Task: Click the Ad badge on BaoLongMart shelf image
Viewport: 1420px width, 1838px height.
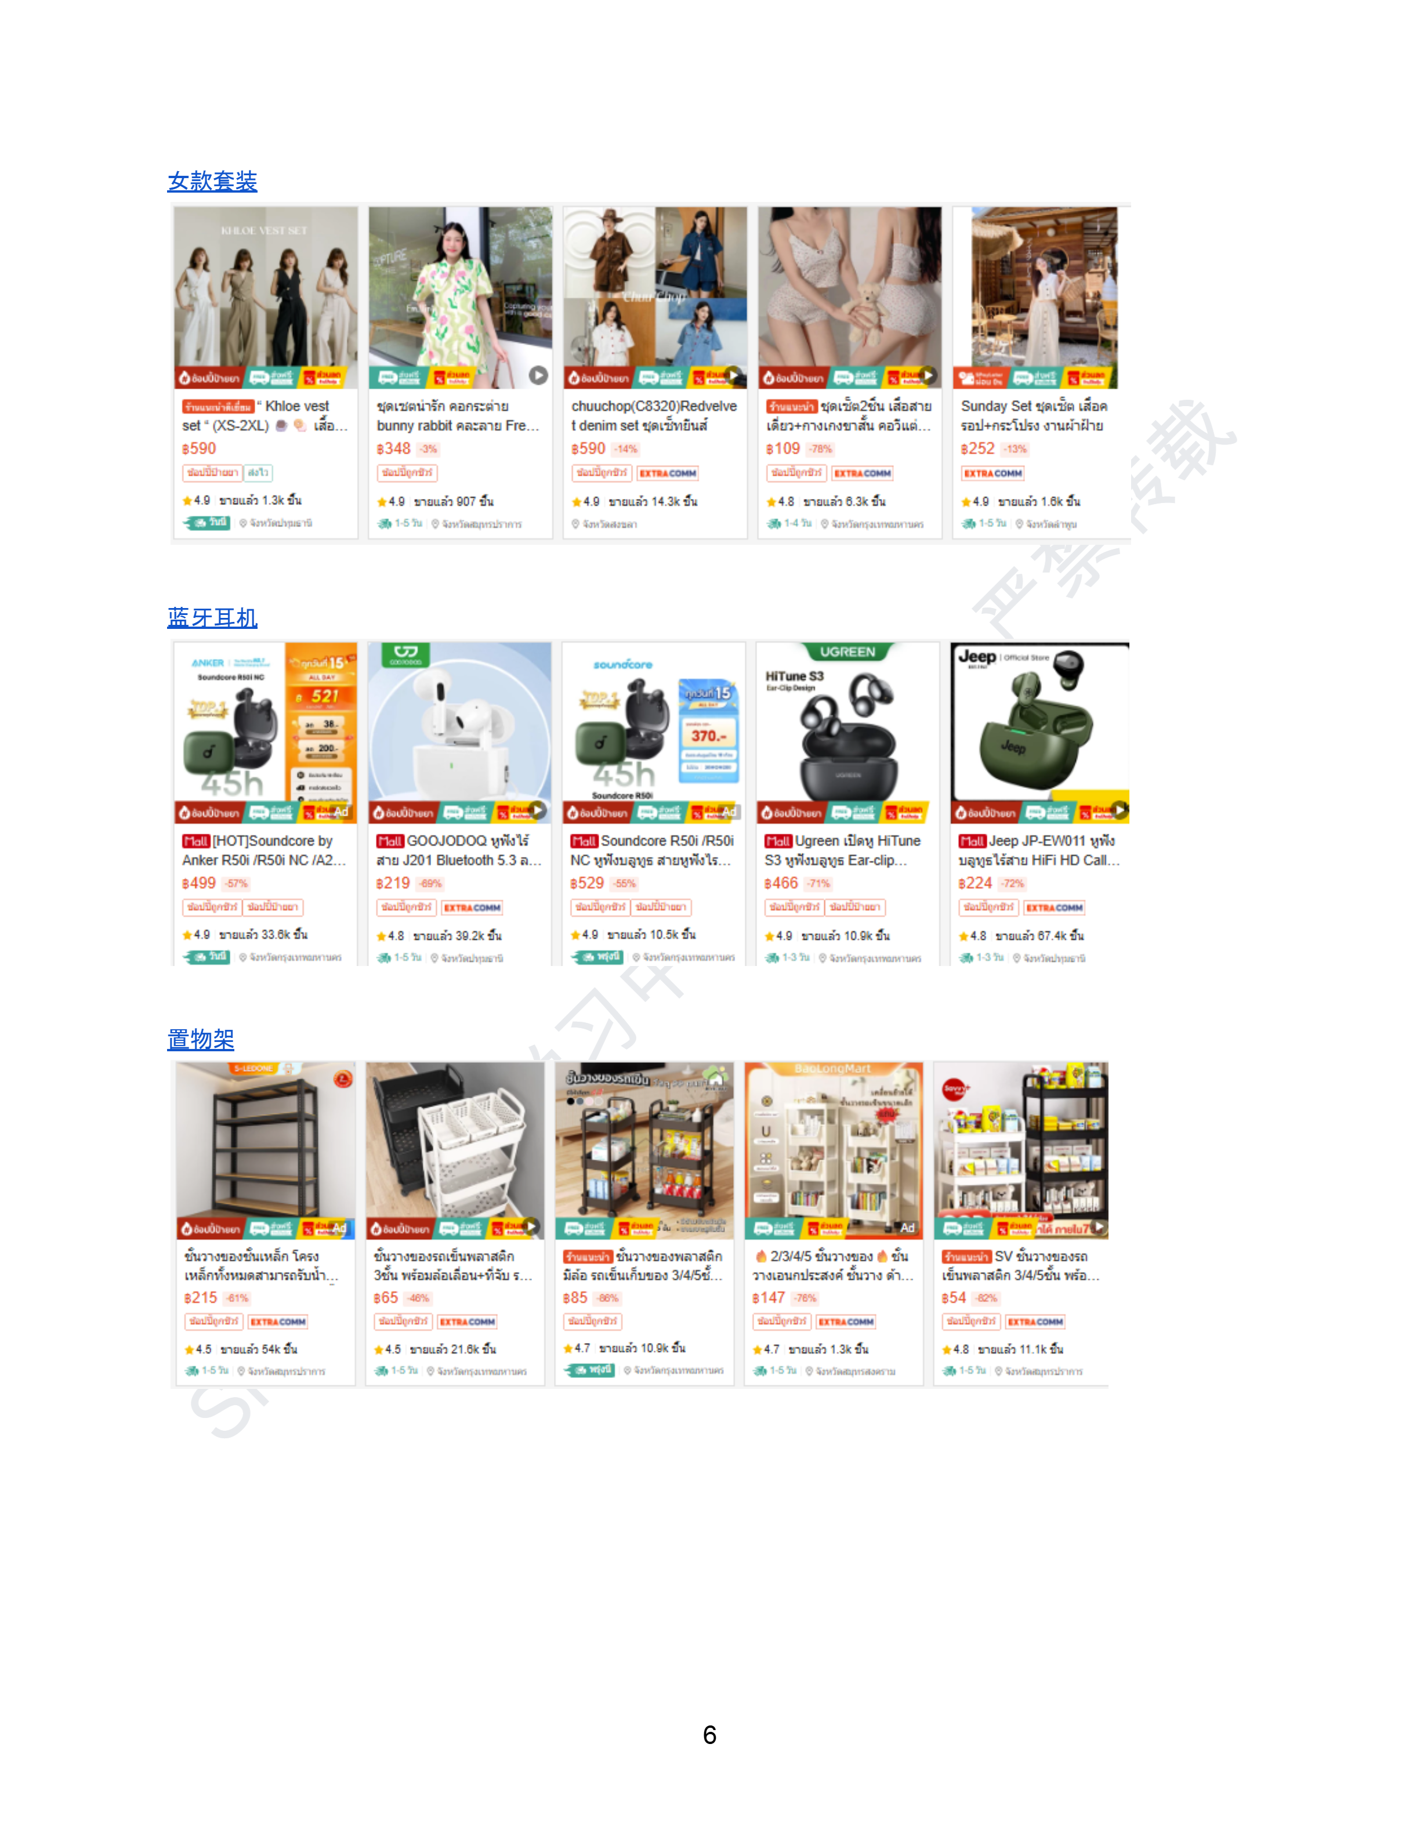Action: (x=907, y=1228)
